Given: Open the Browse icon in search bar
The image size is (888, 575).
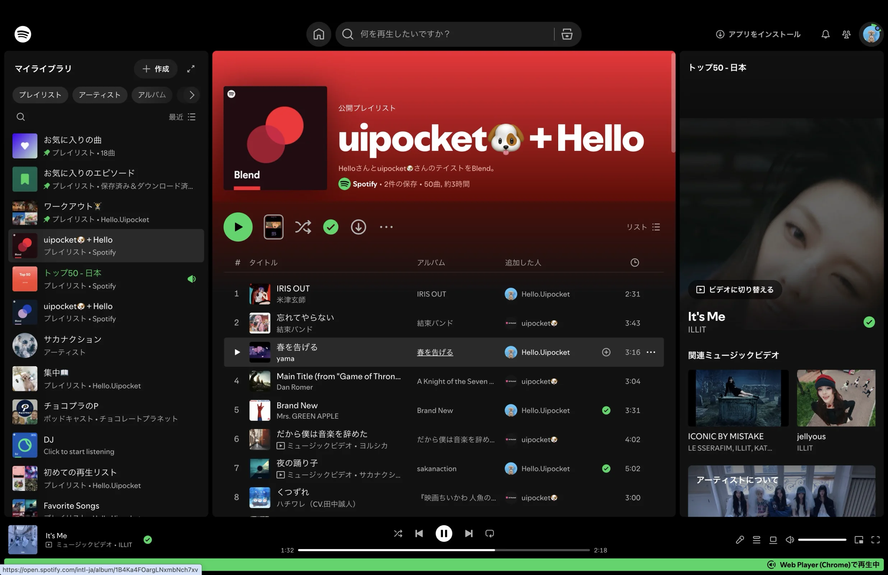Looking at the screenshot, I should [567, 34].
